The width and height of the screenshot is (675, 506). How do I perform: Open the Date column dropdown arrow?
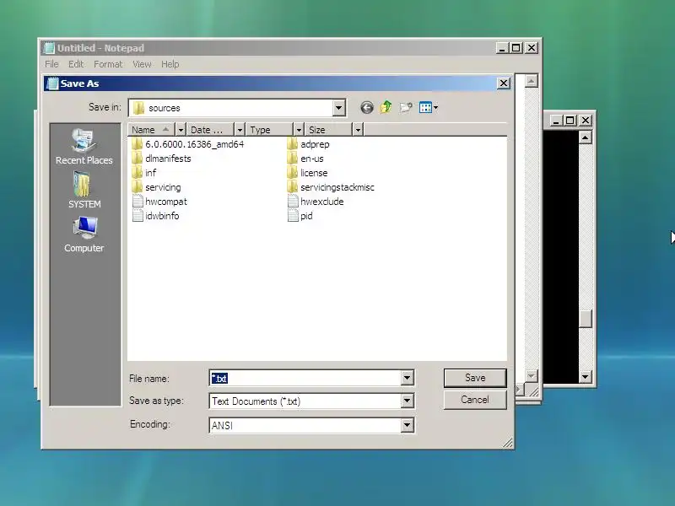point(240,130)
